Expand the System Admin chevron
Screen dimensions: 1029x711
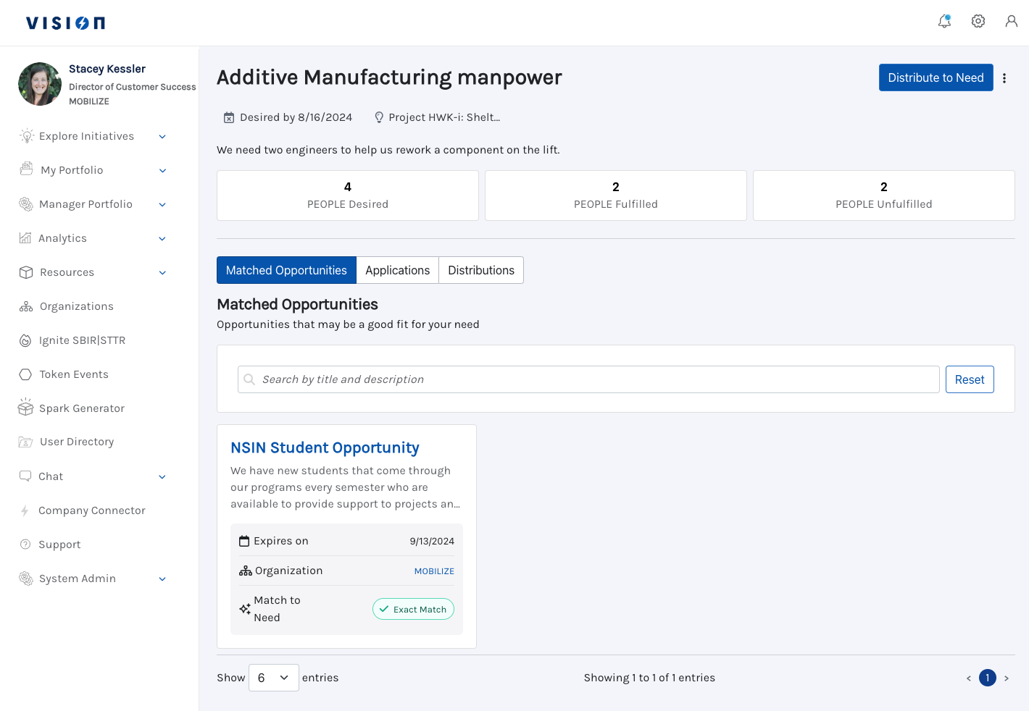162,579
